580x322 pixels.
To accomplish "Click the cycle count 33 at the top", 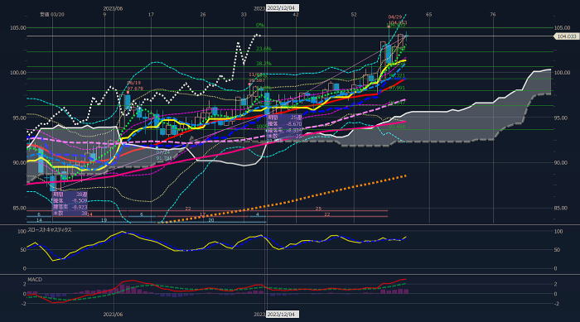I will pyautogui.click(x=244, y=14).
